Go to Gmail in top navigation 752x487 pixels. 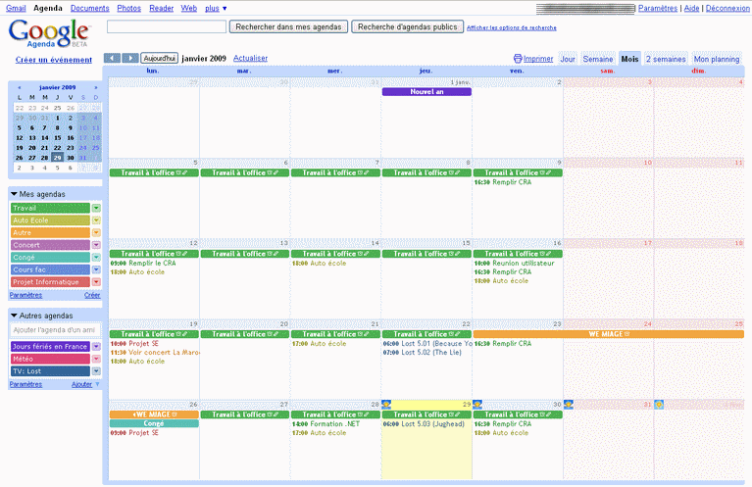point(16,8)
